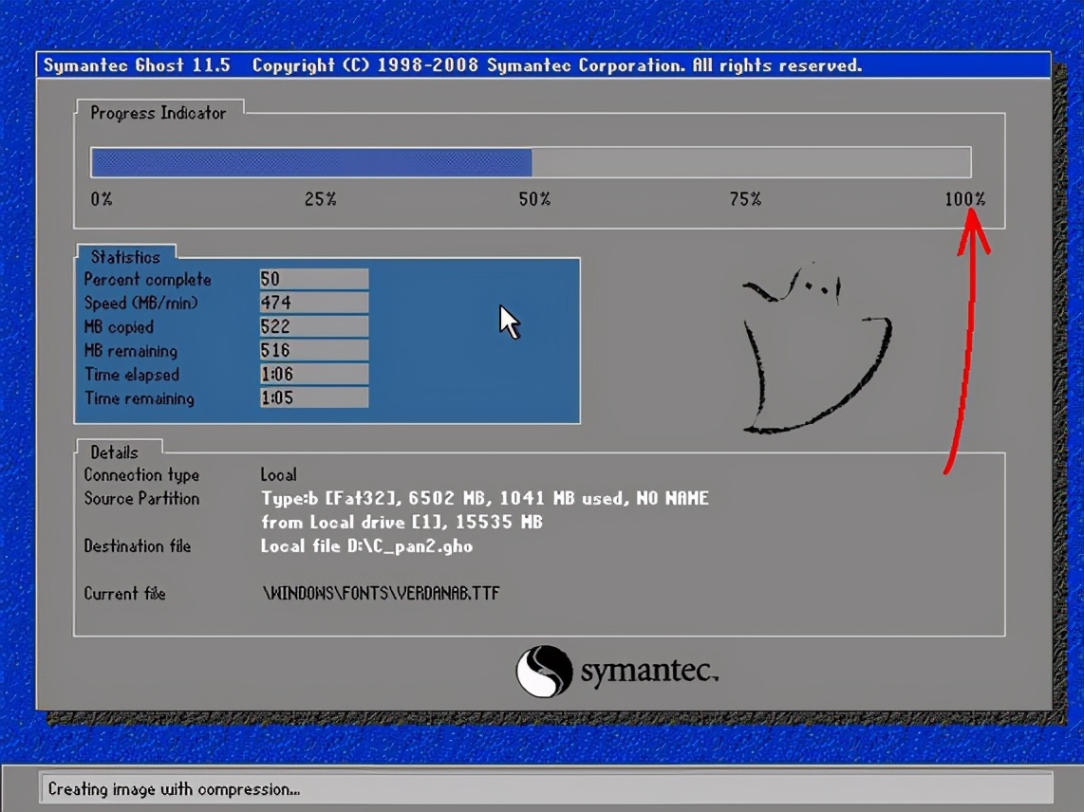This screenshot has height=812, width=1084.
Task: Click the mouse cursor arrow graphic
Action: click(x=508, y=321)
